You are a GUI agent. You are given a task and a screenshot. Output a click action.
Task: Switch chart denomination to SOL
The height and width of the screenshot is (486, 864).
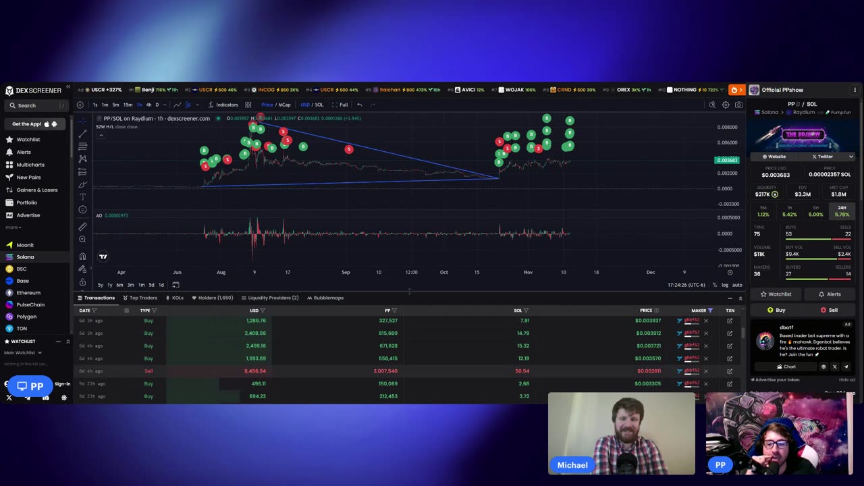pyautogui.click(x=319, y=105)
